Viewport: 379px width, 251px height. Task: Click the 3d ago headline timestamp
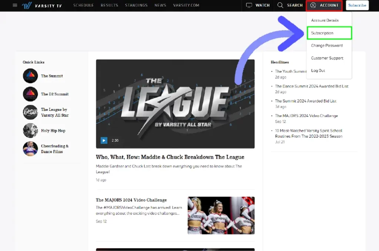[281, 107]
